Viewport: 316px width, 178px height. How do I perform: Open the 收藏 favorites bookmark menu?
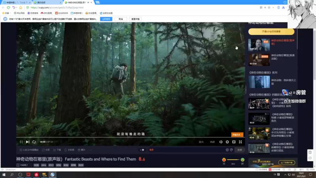point(6,13)
